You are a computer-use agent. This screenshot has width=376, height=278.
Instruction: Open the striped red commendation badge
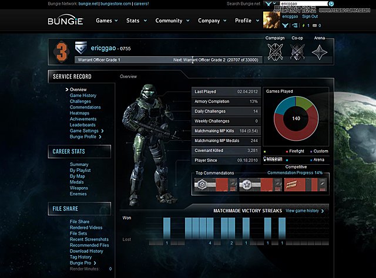click(x=305, y=185)
